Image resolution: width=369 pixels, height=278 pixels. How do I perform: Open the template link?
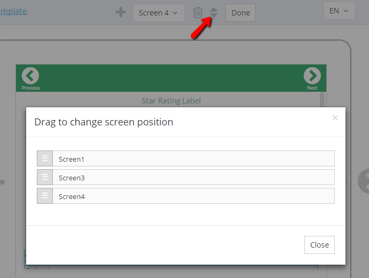point(13,11)
